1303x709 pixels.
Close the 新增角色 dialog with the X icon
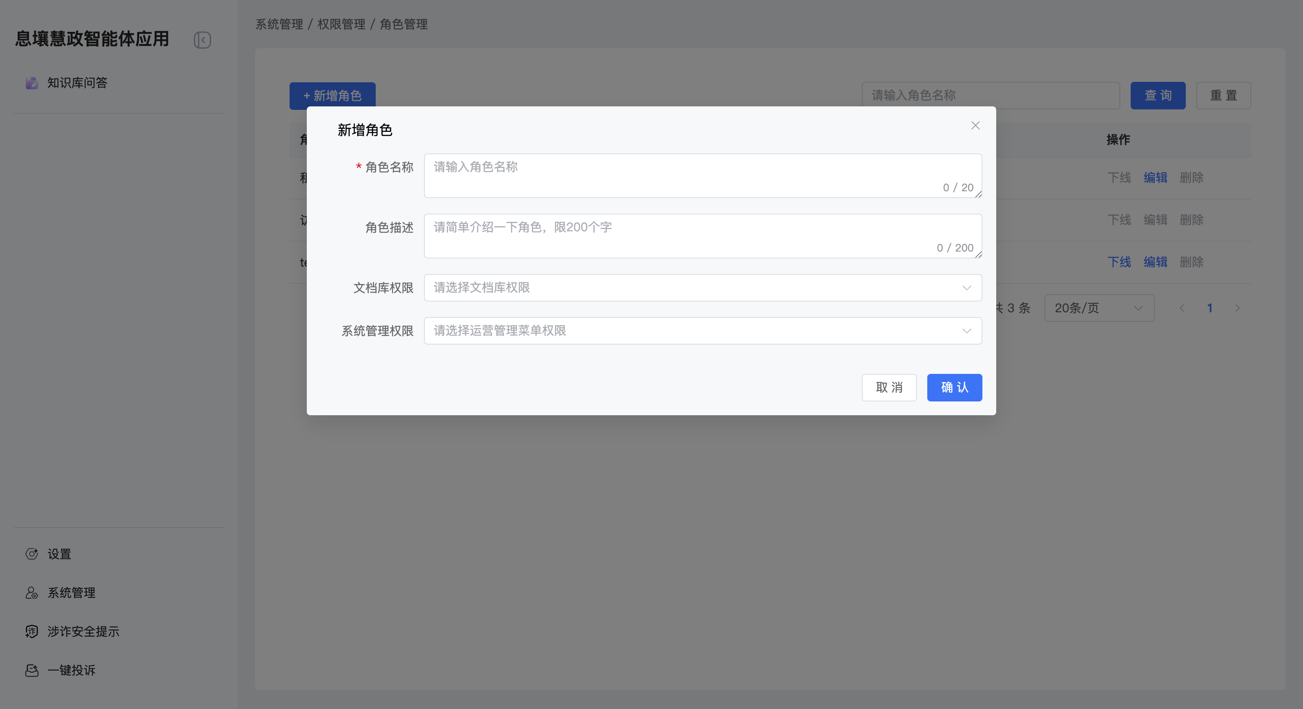(975, 125)
